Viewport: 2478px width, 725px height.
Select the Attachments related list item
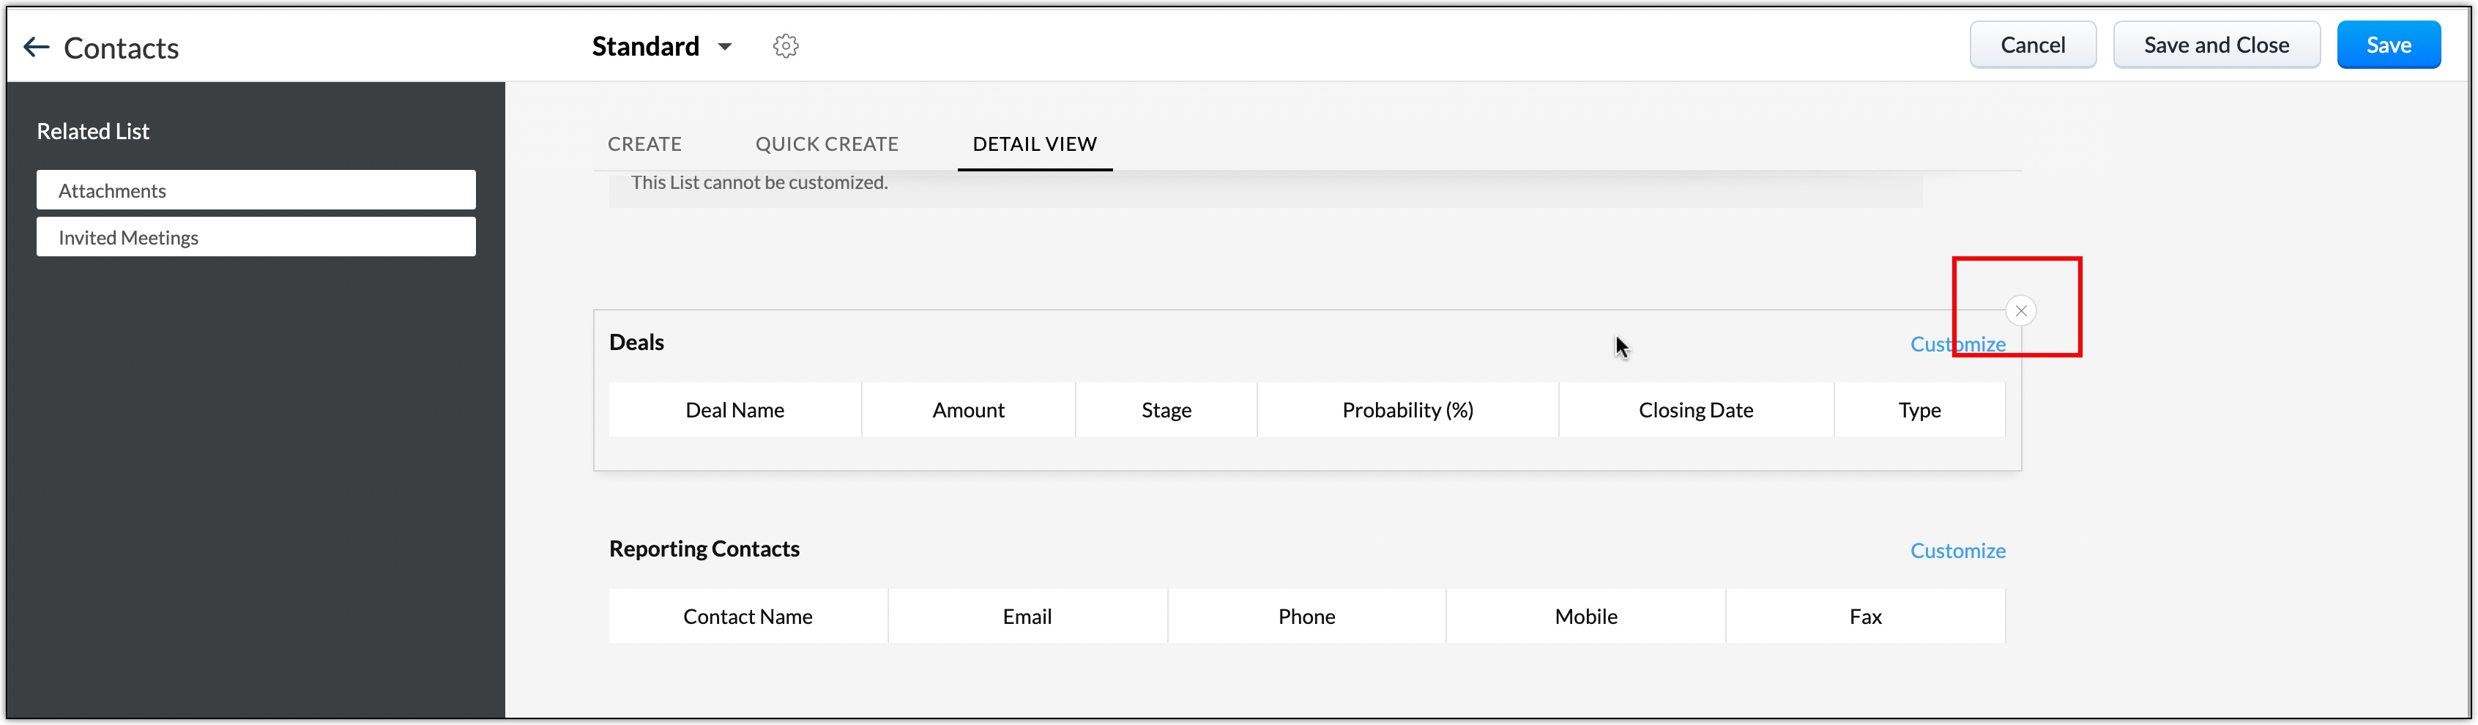coord(256,190)
